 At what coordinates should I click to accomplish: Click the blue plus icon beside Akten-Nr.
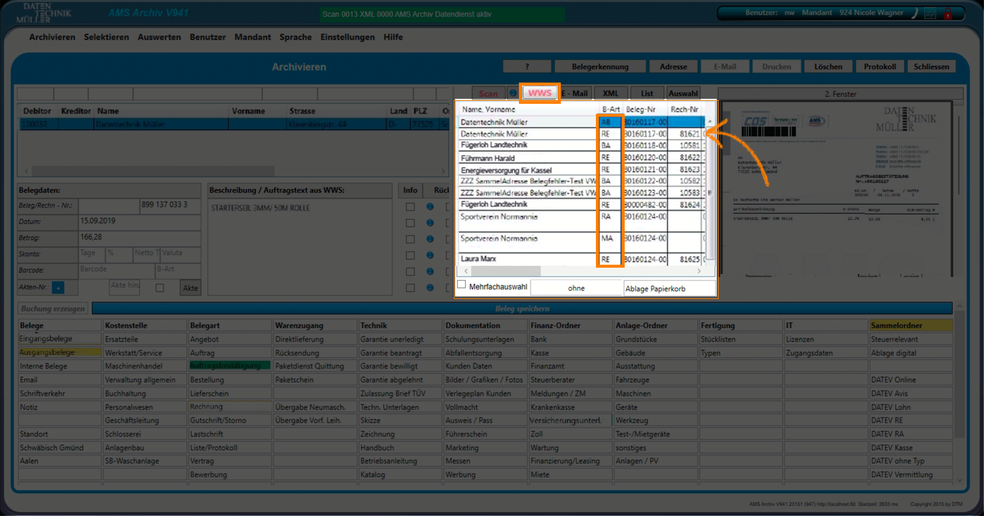[x=58, y=288]
